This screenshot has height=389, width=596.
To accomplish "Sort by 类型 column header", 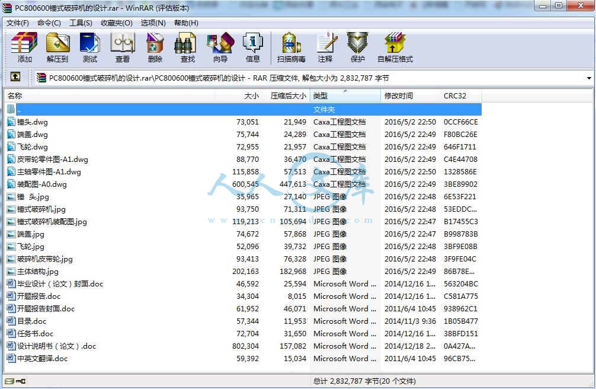I will pyautogui.click(x=345, y=95).
